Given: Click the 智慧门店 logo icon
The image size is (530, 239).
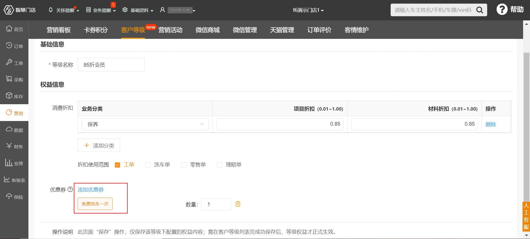Looking at the screenshot, I should [x=9, y=10].
